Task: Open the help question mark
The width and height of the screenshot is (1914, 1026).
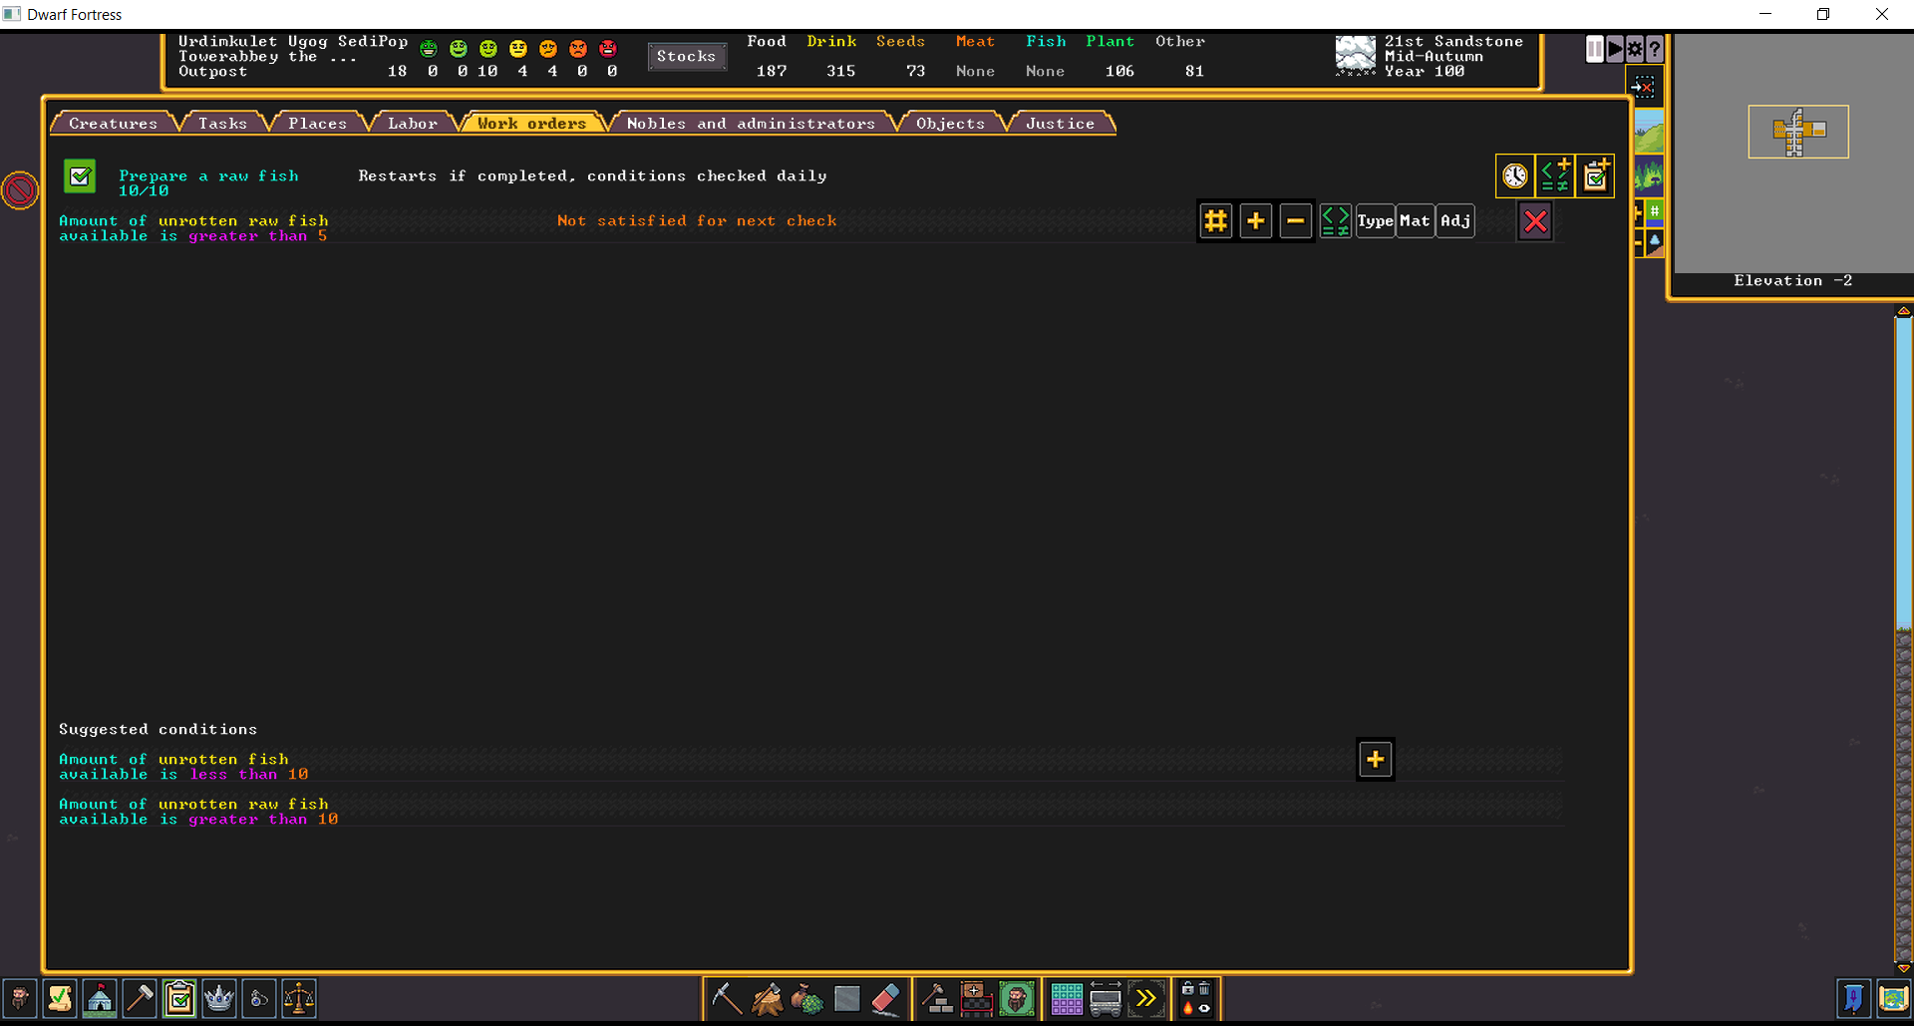Action: [1655, 49]
